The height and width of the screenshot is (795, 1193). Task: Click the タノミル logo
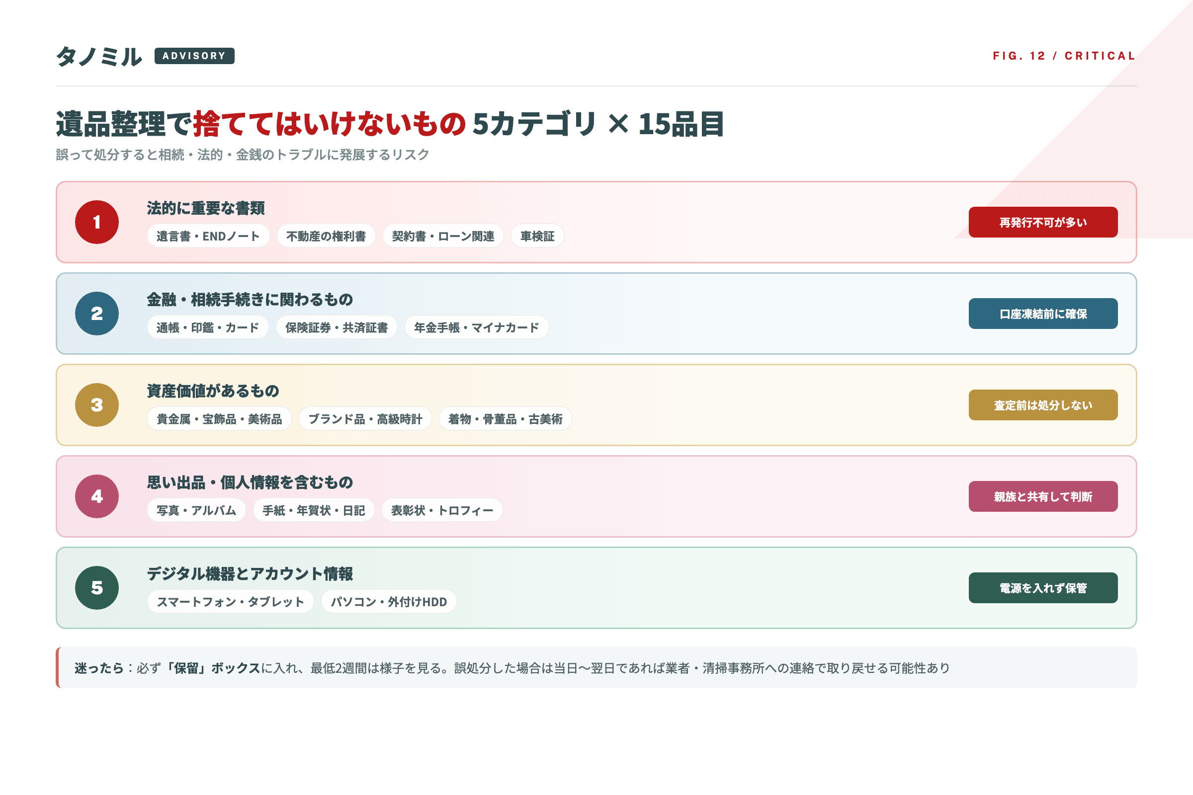pos(98,56)
